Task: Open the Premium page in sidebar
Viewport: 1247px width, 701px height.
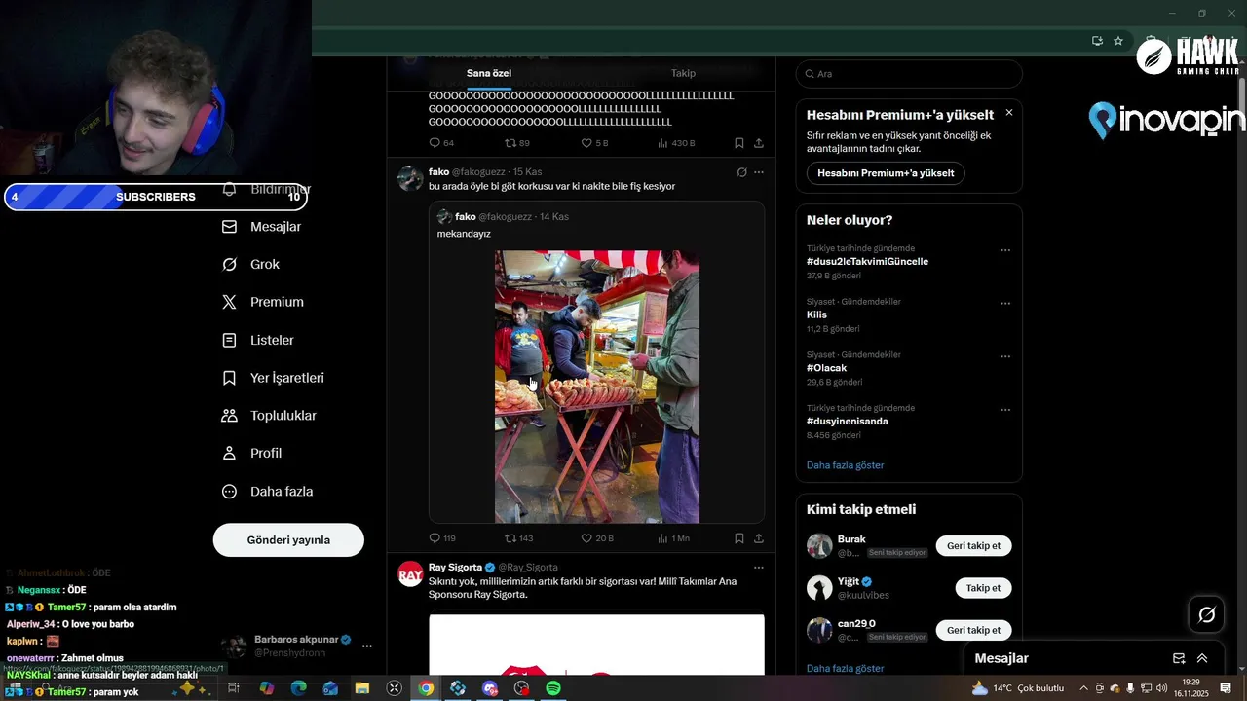Action: tap(263, 302)
